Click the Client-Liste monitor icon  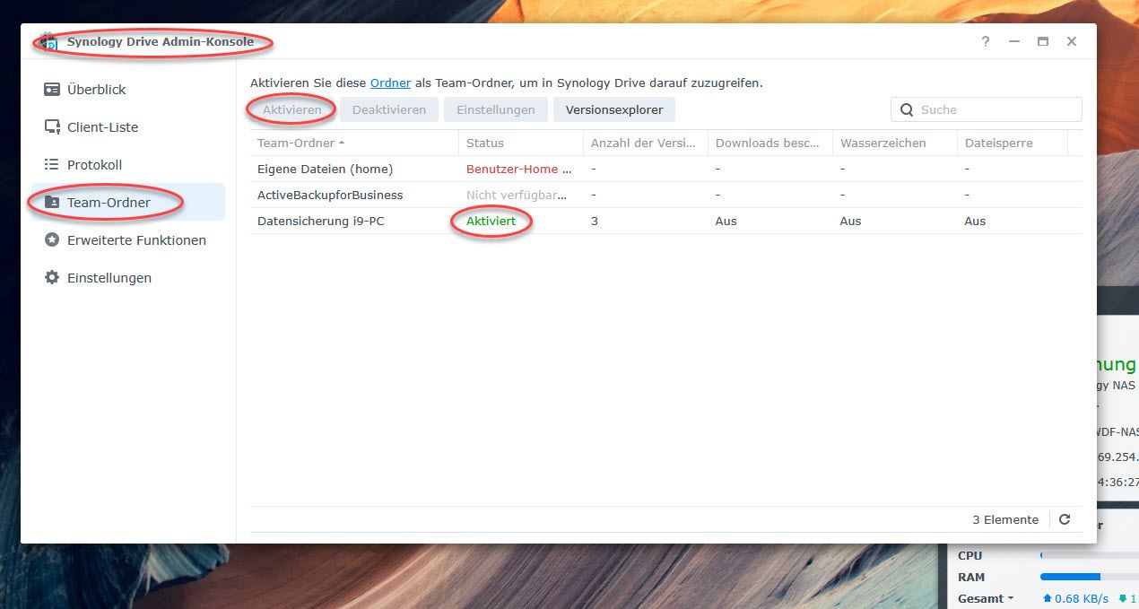[52, 127]
